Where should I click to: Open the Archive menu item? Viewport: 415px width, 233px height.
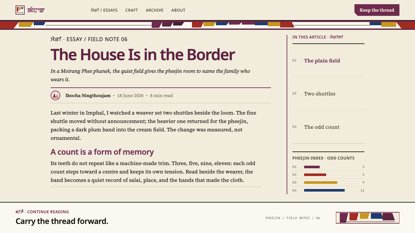[155, 10]
